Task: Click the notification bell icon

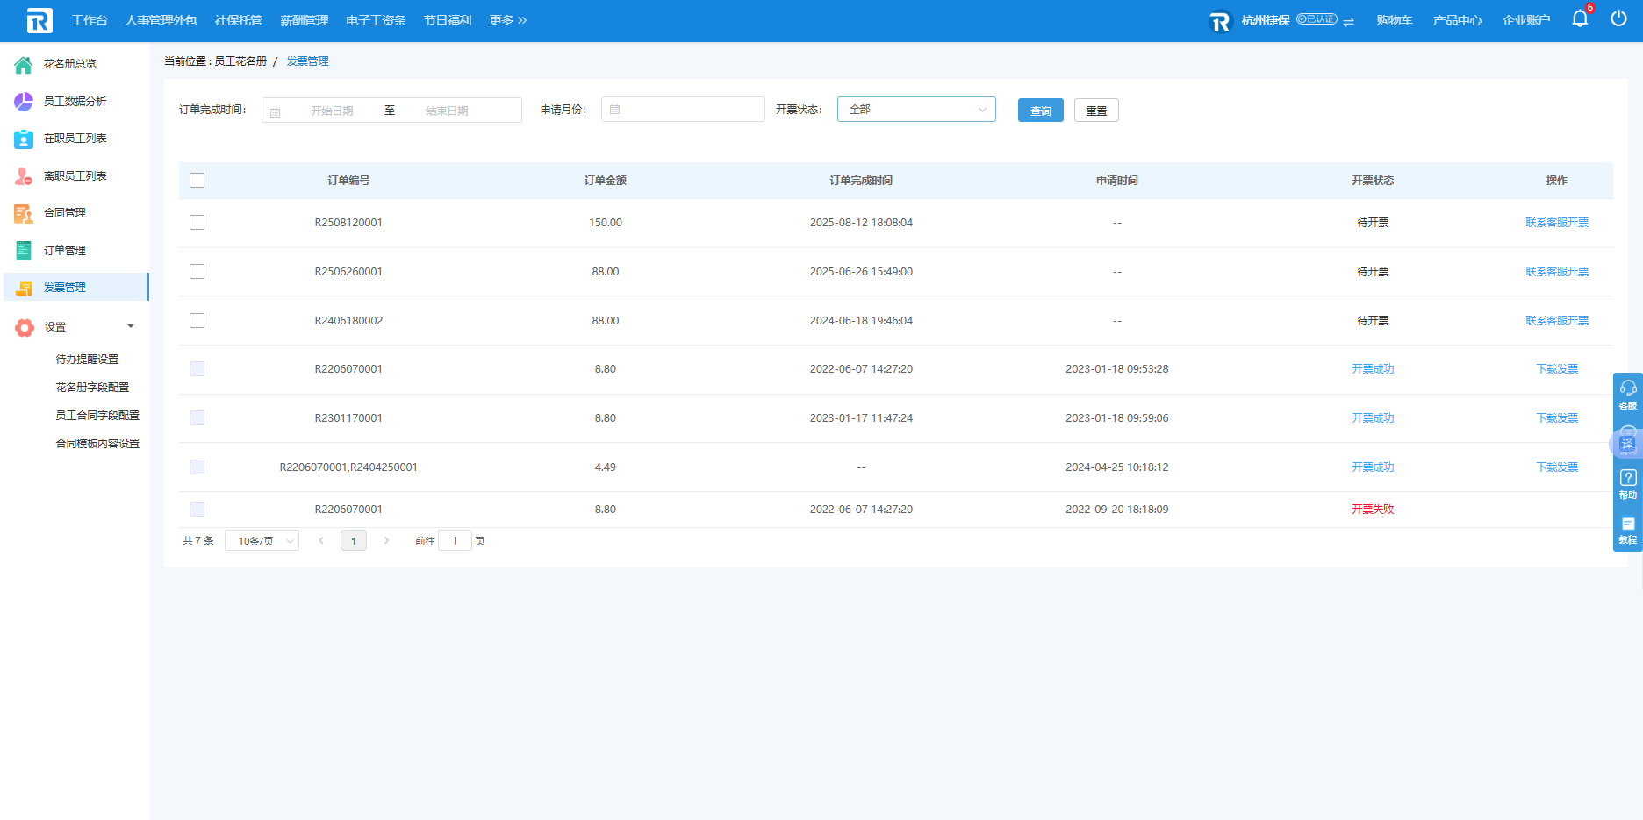Action: [x=1579, y=19]
